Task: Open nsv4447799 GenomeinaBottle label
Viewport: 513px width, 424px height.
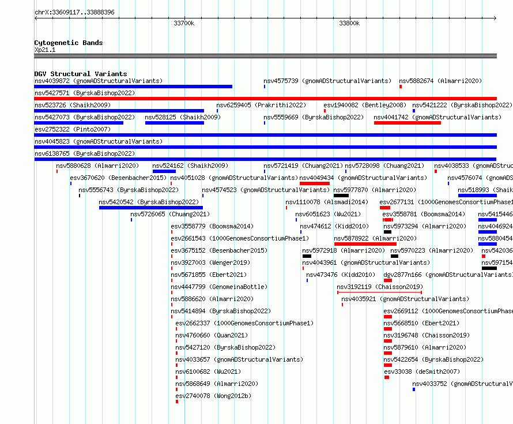Action: tap(219, 287)
